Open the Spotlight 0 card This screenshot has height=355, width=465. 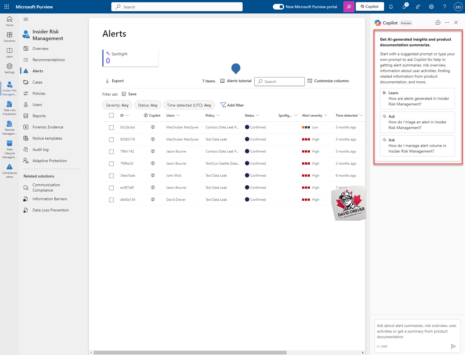point(131,58)
